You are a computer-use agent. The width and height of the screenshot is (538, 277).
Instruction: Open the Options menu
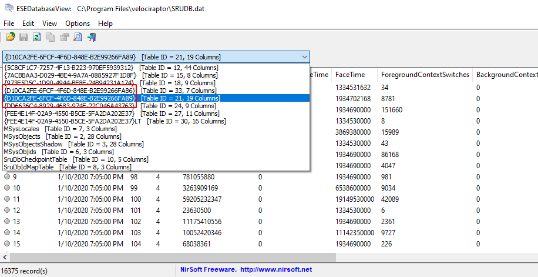78,24
